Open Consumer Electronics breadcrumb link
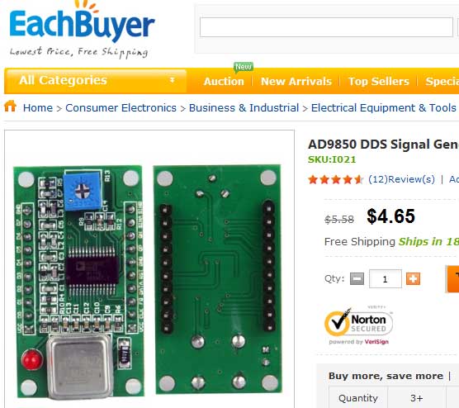Screen dimensions: 459x408 (121, 108)
